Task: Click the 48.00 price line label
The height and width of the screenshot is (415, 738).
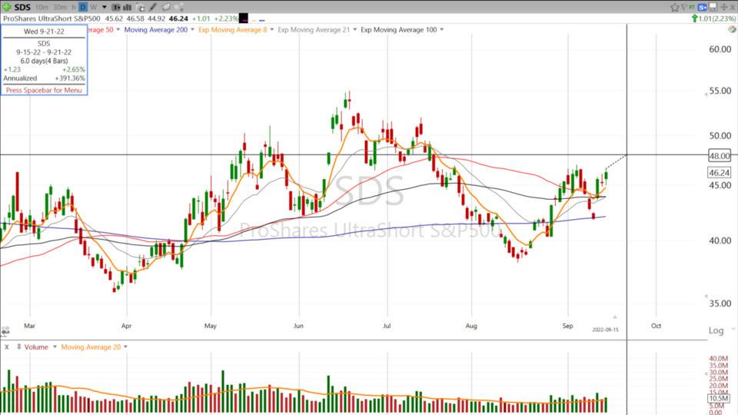Action: tap(720, 156)
